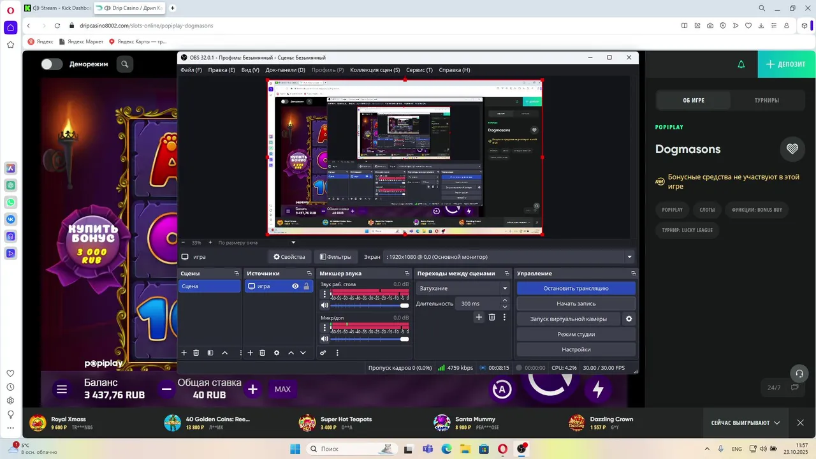The height and width of the screenshot is (459, 816).
Task: Remove scene transition with trash icon
Action: [x=492, y=317]
